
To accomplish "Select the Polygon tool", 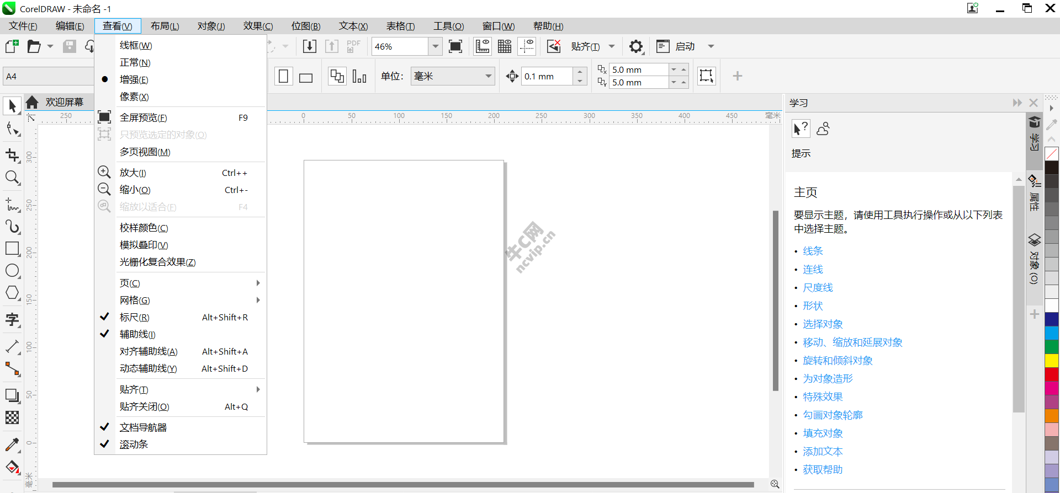I will pyautogui.click(x=12, y=293).
